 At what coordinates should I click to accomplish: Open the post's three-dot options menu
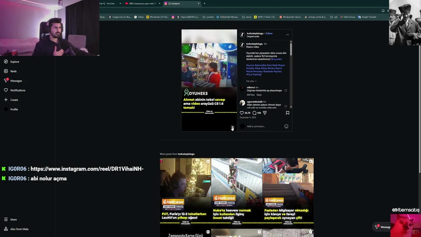click(287, 35)
